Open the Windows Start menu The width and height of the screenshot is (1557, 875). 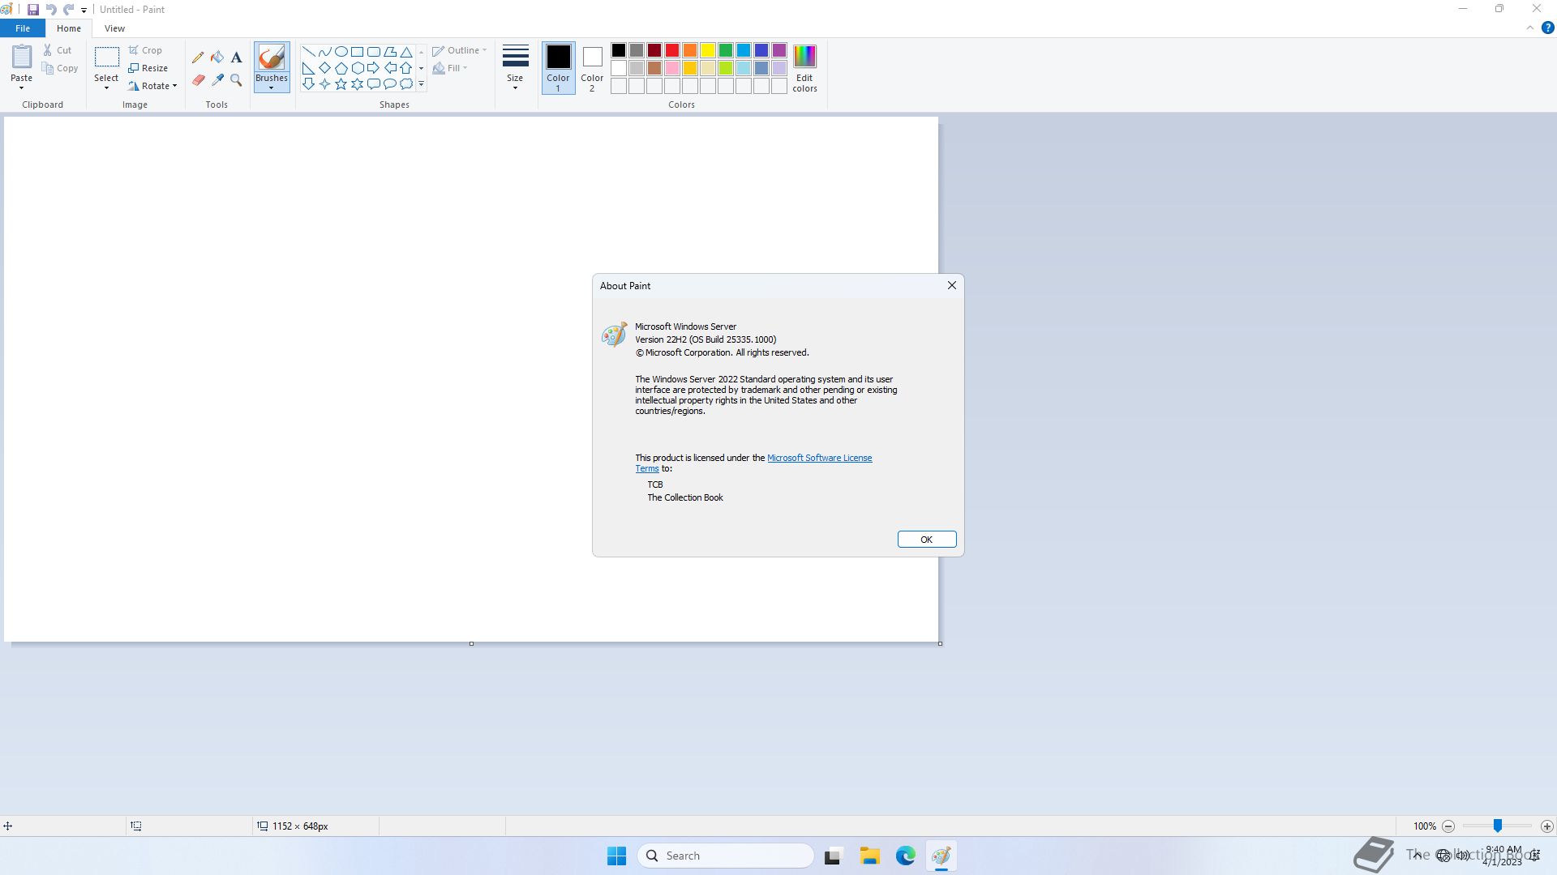(x=616, y=856)
